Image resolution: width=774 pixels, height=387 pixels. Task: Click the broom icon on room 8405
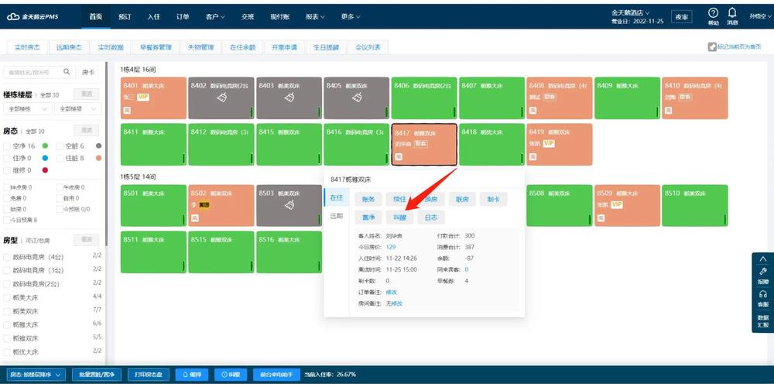point(357,98)
